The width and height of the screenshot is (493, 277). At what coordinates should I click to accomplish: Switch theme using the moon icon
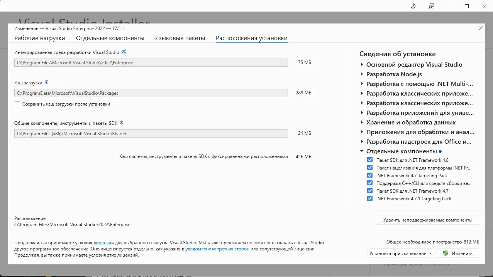point(413,6)
